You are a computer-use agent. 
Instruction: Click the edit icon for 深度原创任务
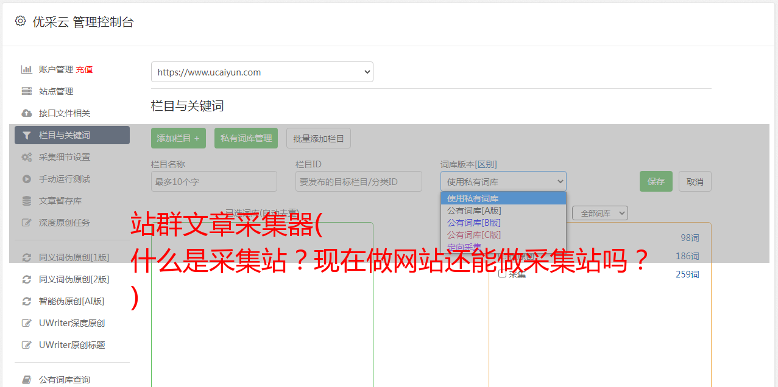(x=27, y=223)
